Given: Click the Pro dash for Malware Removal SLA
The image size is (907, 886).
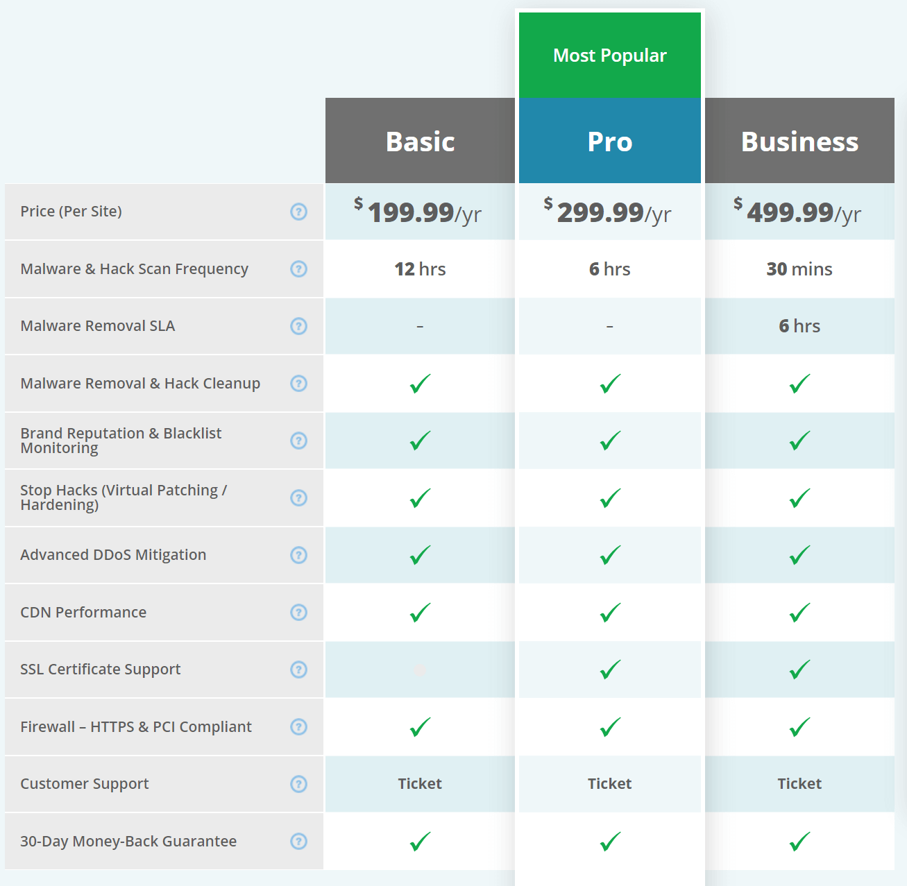Looking at the screenshot, I should pyautogui.click(x=610, y=326).
